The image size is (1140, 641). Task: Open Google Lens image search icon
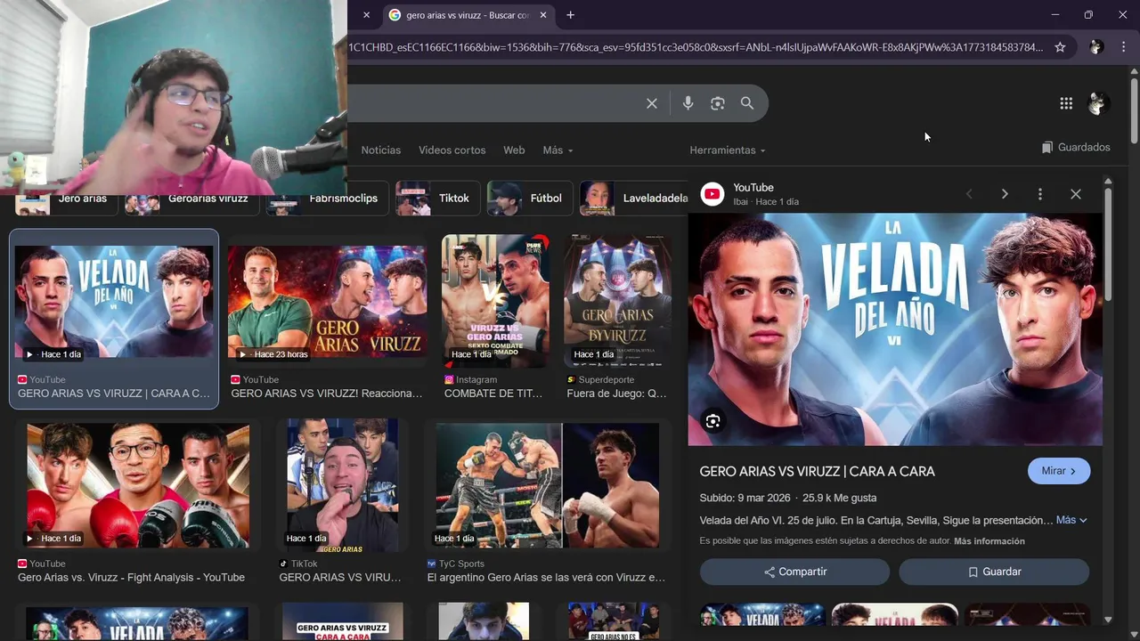click(x=718, y=103)
